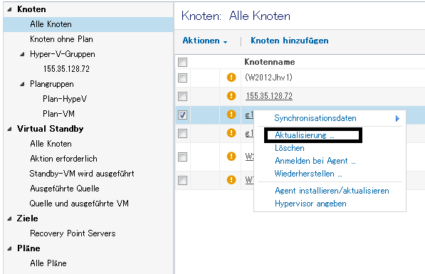Expand the Synchronisationsdaten submenu arrow
Image resolution: width=425 pixels, height=274 pixels.
397,118
